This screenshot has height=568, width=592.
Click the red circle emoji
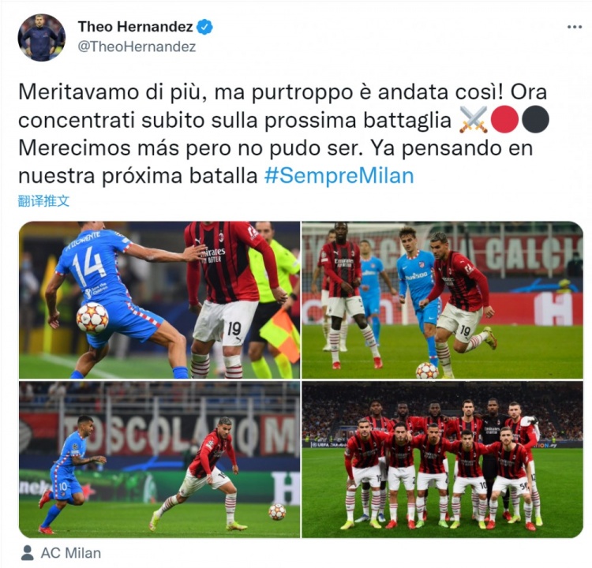pyautogui.click(x=504, y=120)
